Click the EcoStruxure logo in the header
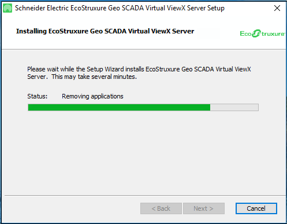The image size is (287, 224). click(x=262, y=33)
